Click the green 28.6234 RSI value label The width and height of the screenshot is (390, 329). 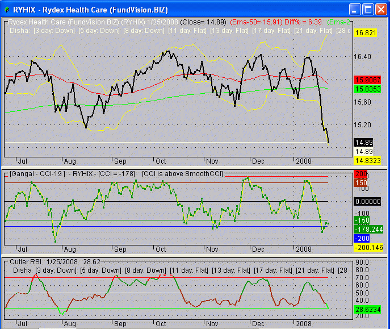(x=367, y=309)
